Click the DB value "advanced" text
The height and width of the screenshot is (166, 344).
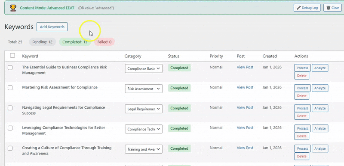[x=96, y=8]
